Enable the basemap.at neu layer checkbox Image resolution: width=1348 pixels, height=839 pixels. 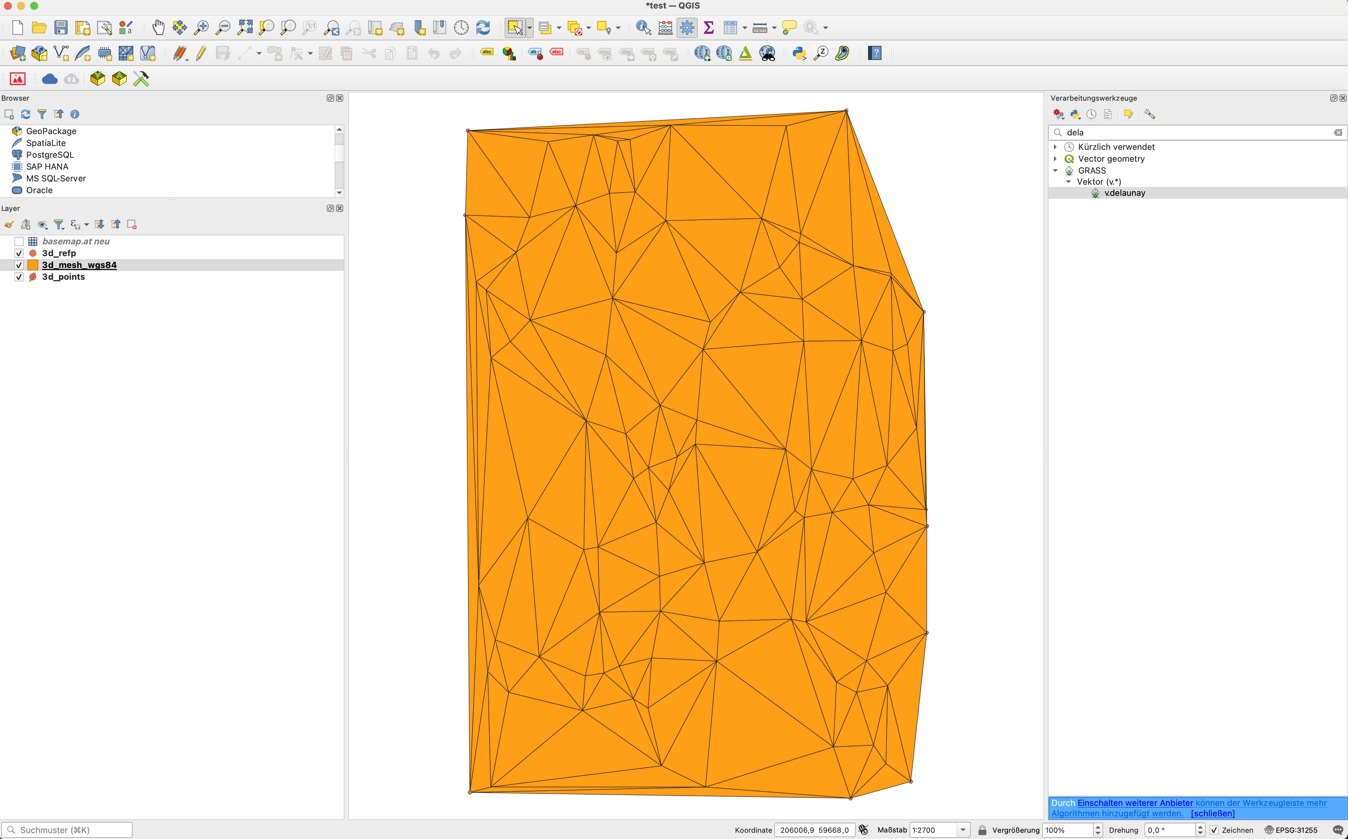pos(19,241)
